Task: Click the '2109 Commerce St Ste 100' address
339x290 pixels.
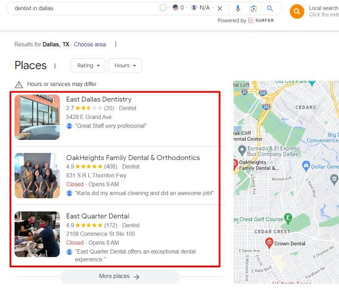Action: (x=101, y=234)
